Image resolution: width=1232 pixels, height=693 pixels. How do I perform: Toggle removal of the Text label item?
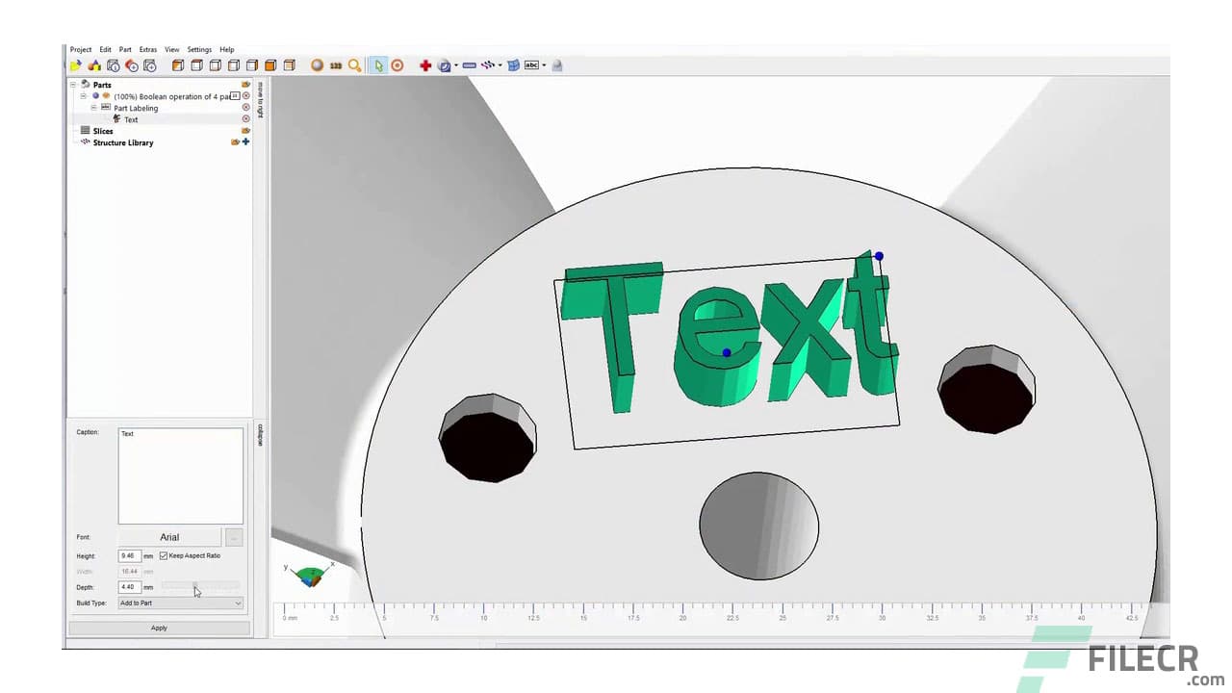pyautogui.click(x=244, y=119)
